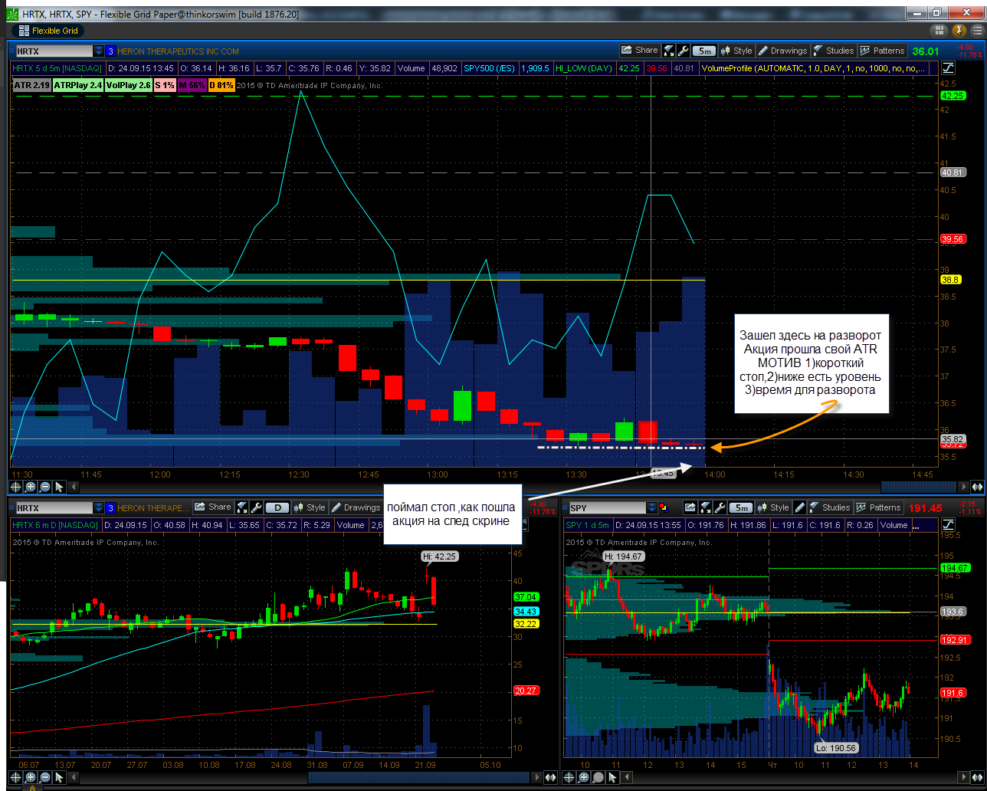Click the 39.56 red price bubble
The image size is (987, 791).
coord(953,239)
